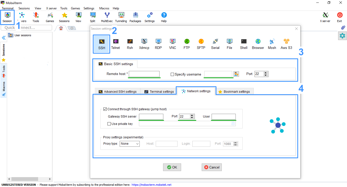Open the Games toolbar icon
The height and width of the screenshot is (187, 347).
50,17
